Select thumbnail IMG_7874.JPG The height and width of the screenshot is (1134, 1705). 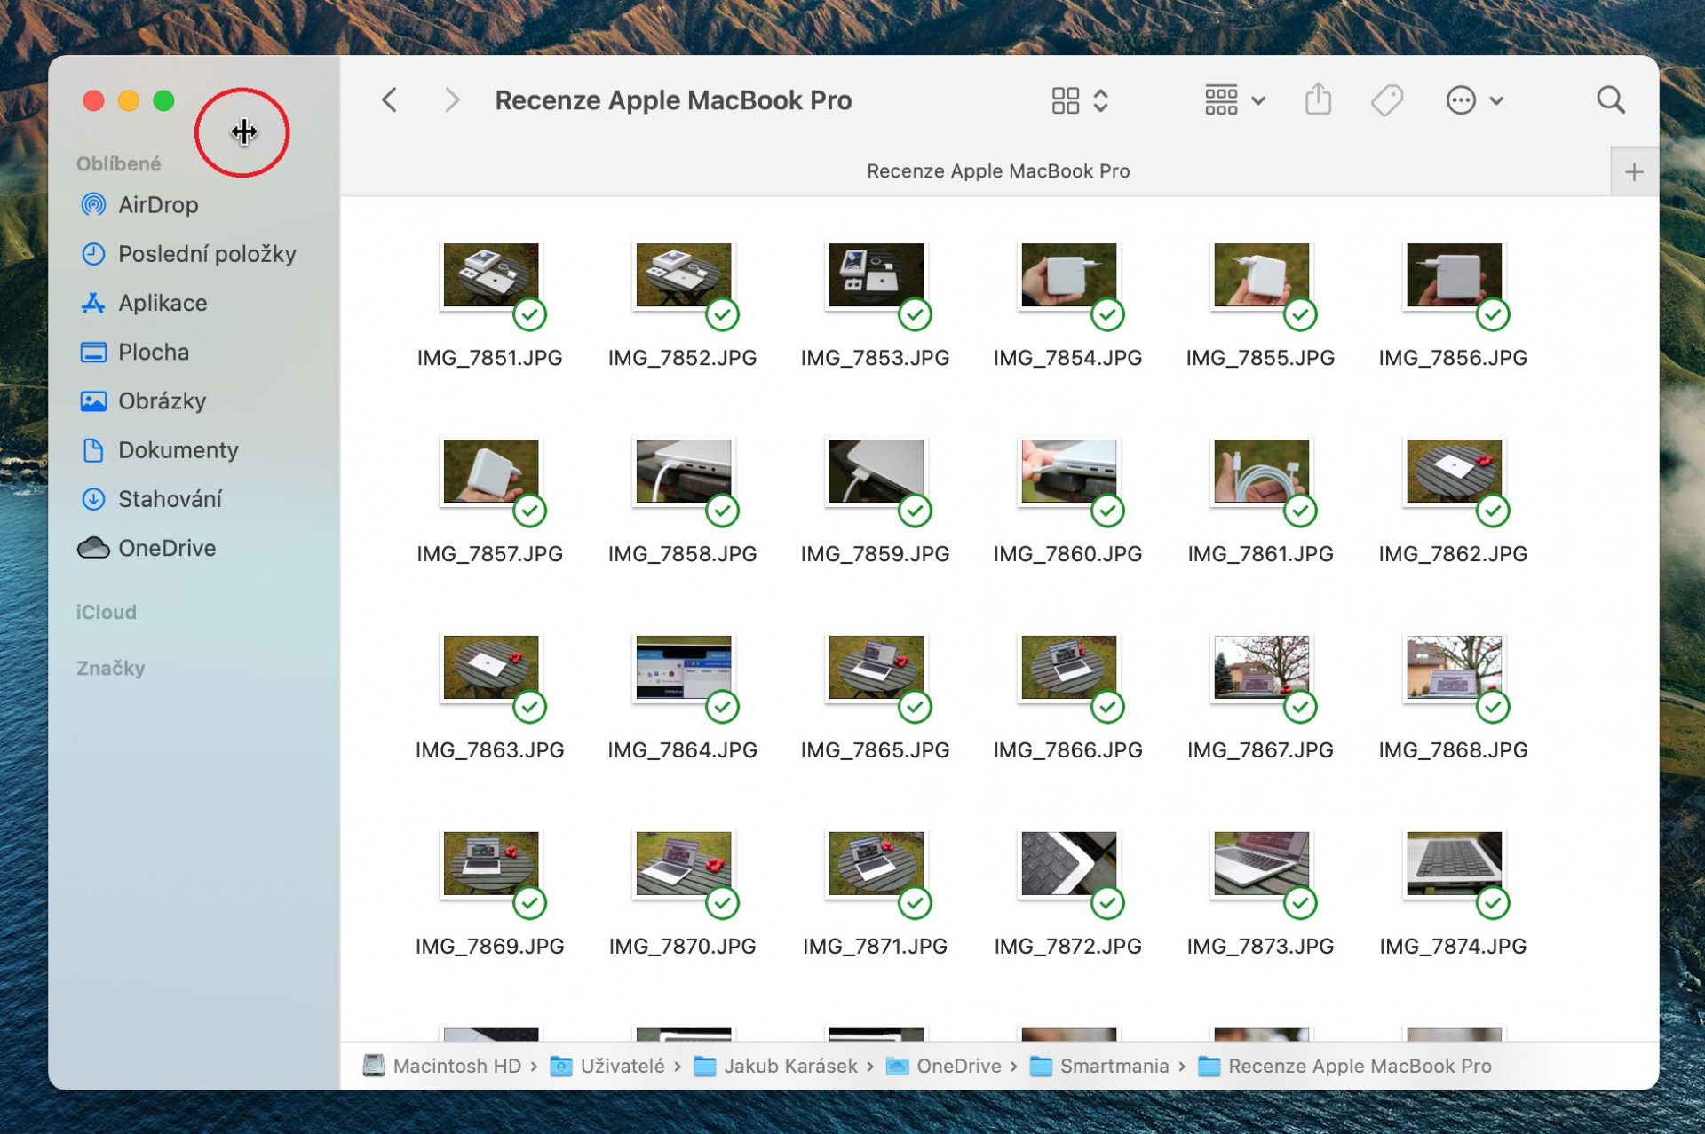(x=1454, y=863)
